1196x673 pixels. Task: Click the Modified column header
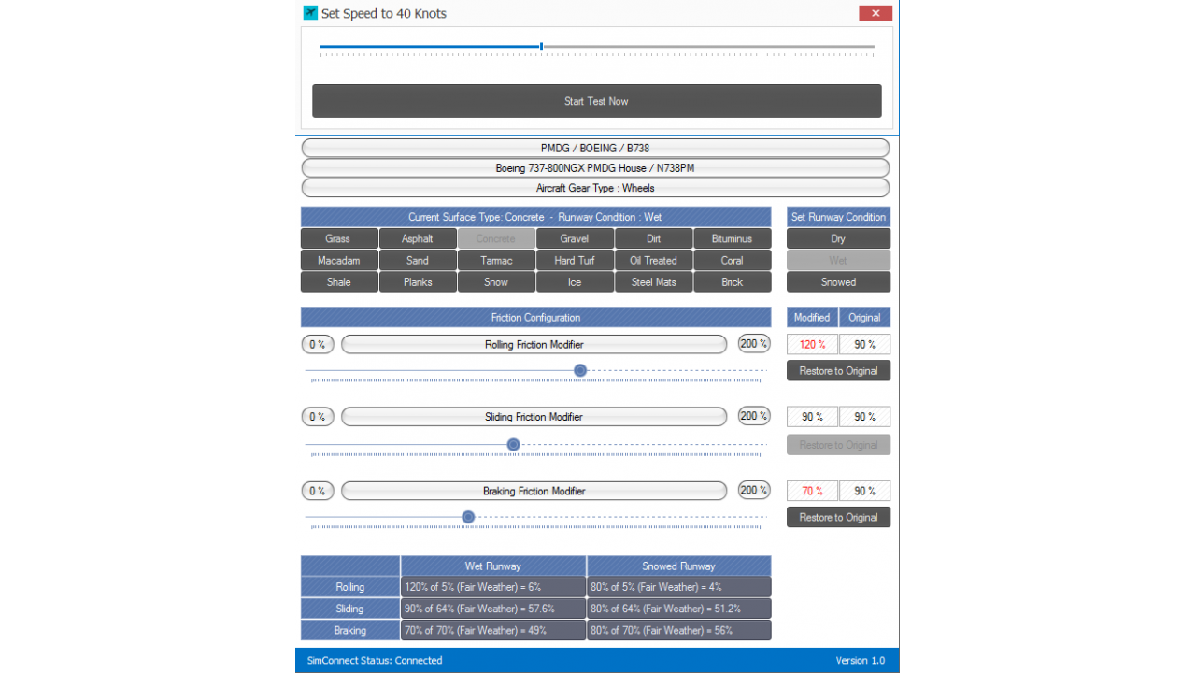click(812, 317)
